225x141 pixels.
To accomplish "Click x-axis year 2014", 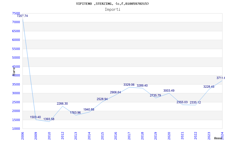I will (89, 136).
